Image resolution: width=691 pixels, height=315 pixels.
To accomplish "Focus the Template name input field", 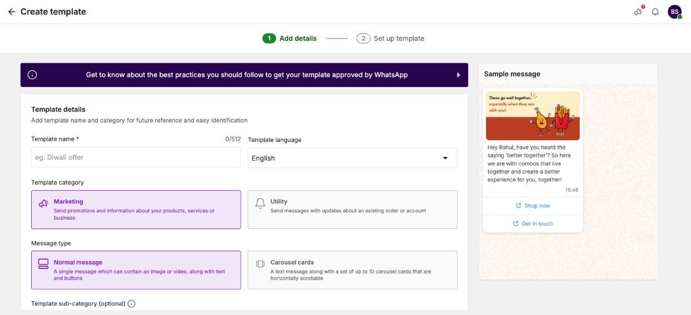I will tap(136, 157).
